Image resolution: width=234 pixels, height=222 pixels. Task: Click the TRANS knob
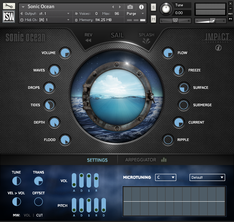click(x=39, y=181)
